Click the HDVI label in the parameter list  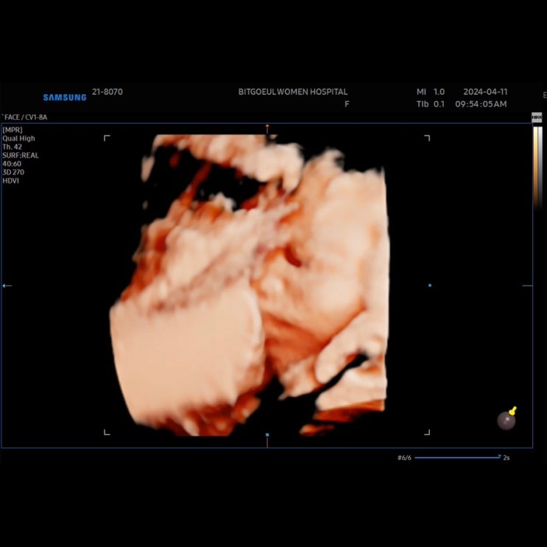pyautogui.click(x=10, y=180)
